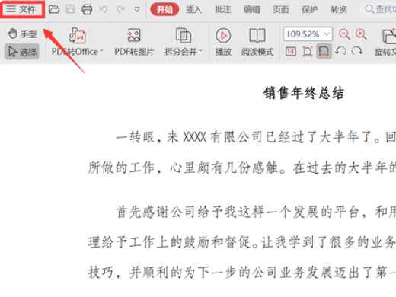Screen dimensions: 396x297
Task: Select the 选择 selection tool
Action: [22, 52]
